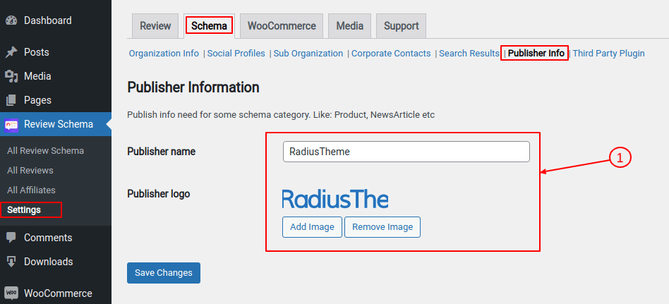669x304 pixels.
Task: Open Social Profiles sub-section
Action: [x=236, y=54]
